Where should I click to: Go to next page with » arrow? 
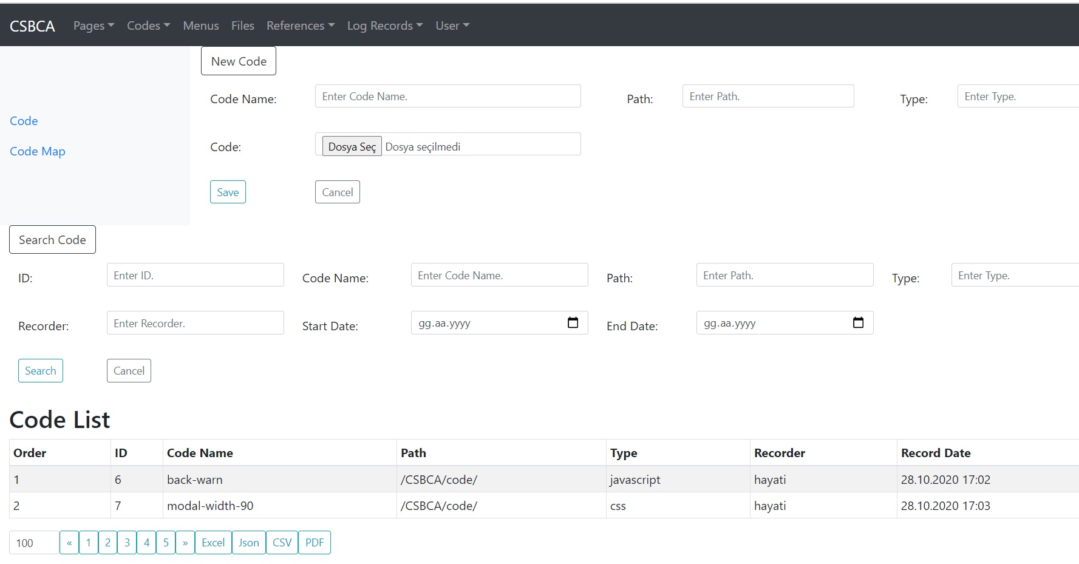click(x=185, y=543)
